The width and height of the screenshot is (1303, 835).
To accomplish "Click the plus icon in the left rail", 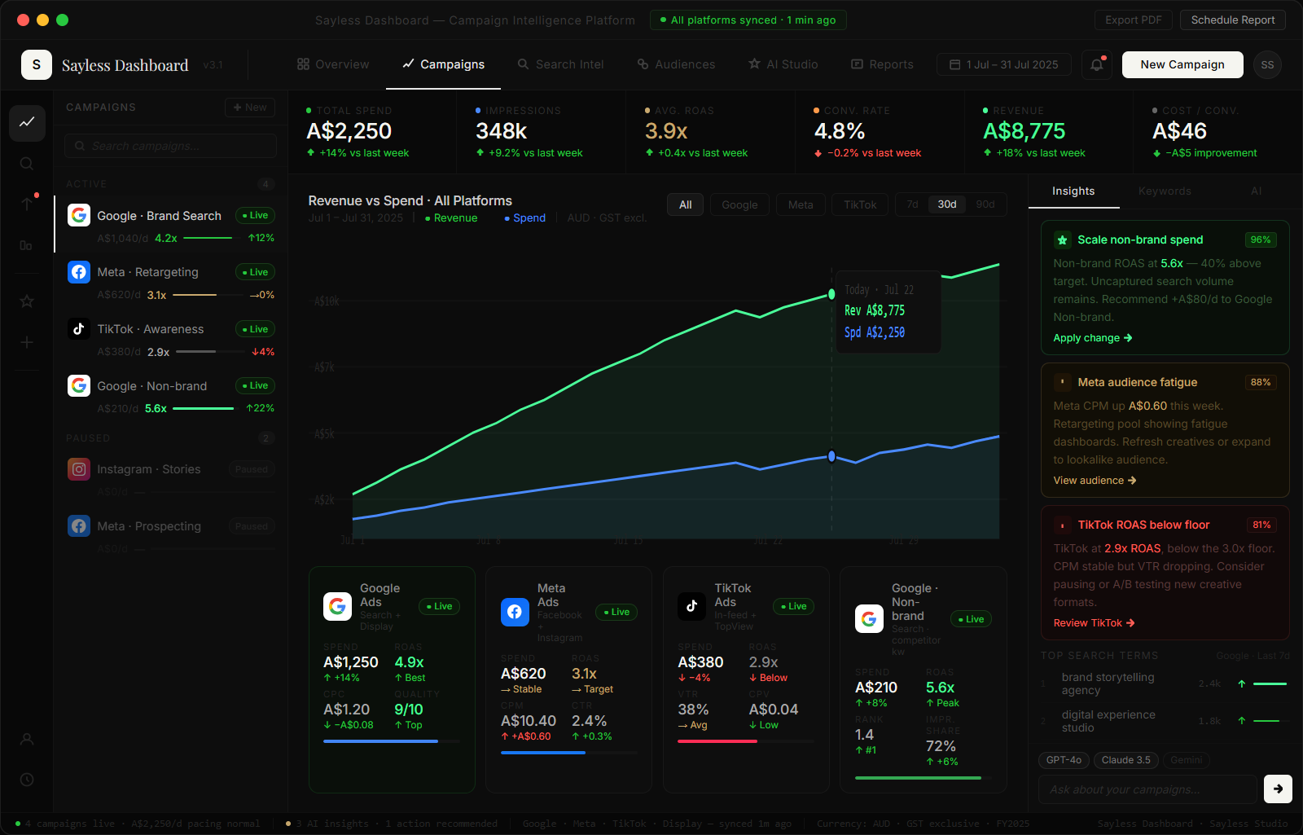I will [x=27, y=342].
